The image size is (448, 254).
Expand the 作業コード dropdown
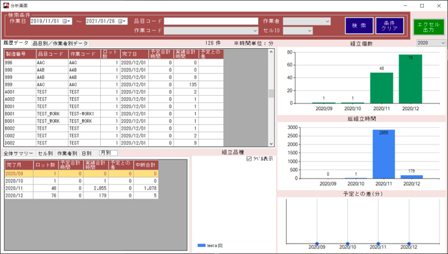point(255,31)
